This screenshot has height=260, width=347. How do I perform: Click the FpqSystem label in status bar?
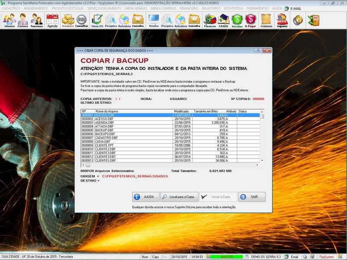[x=327, y=257]
